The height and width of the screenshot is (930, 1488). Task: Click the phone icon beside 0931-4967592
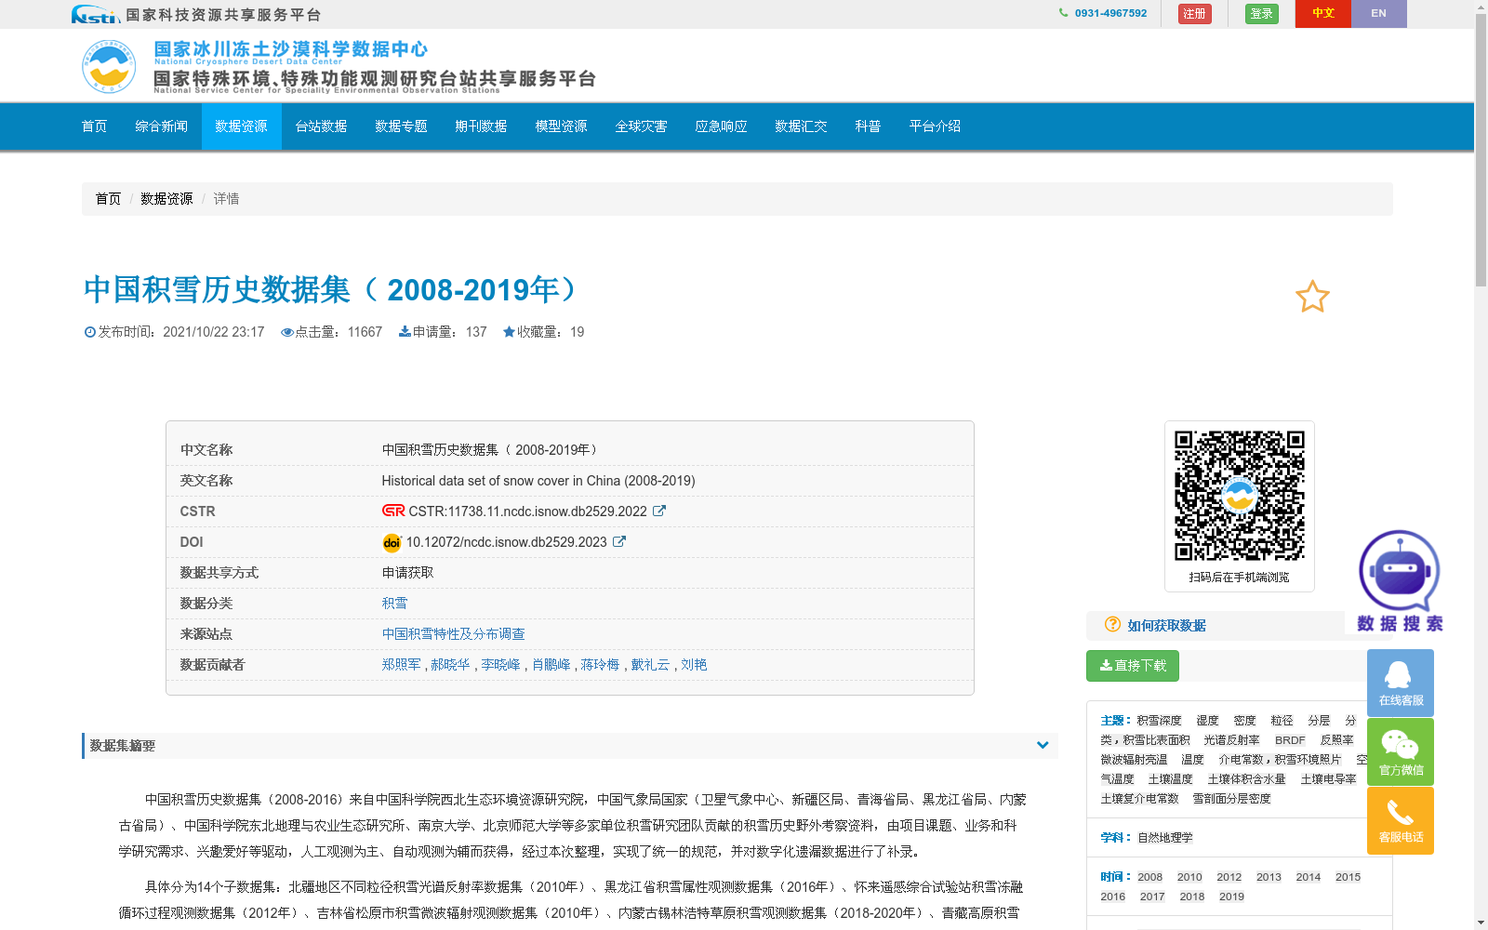click(1063, 13)
